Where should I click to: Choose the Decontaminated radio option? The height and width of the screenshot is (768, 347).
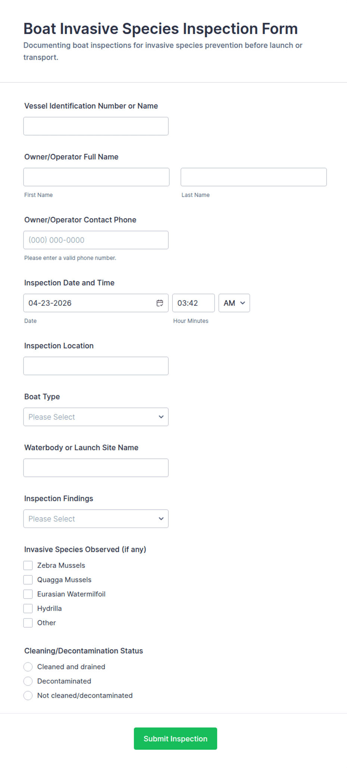28,681
